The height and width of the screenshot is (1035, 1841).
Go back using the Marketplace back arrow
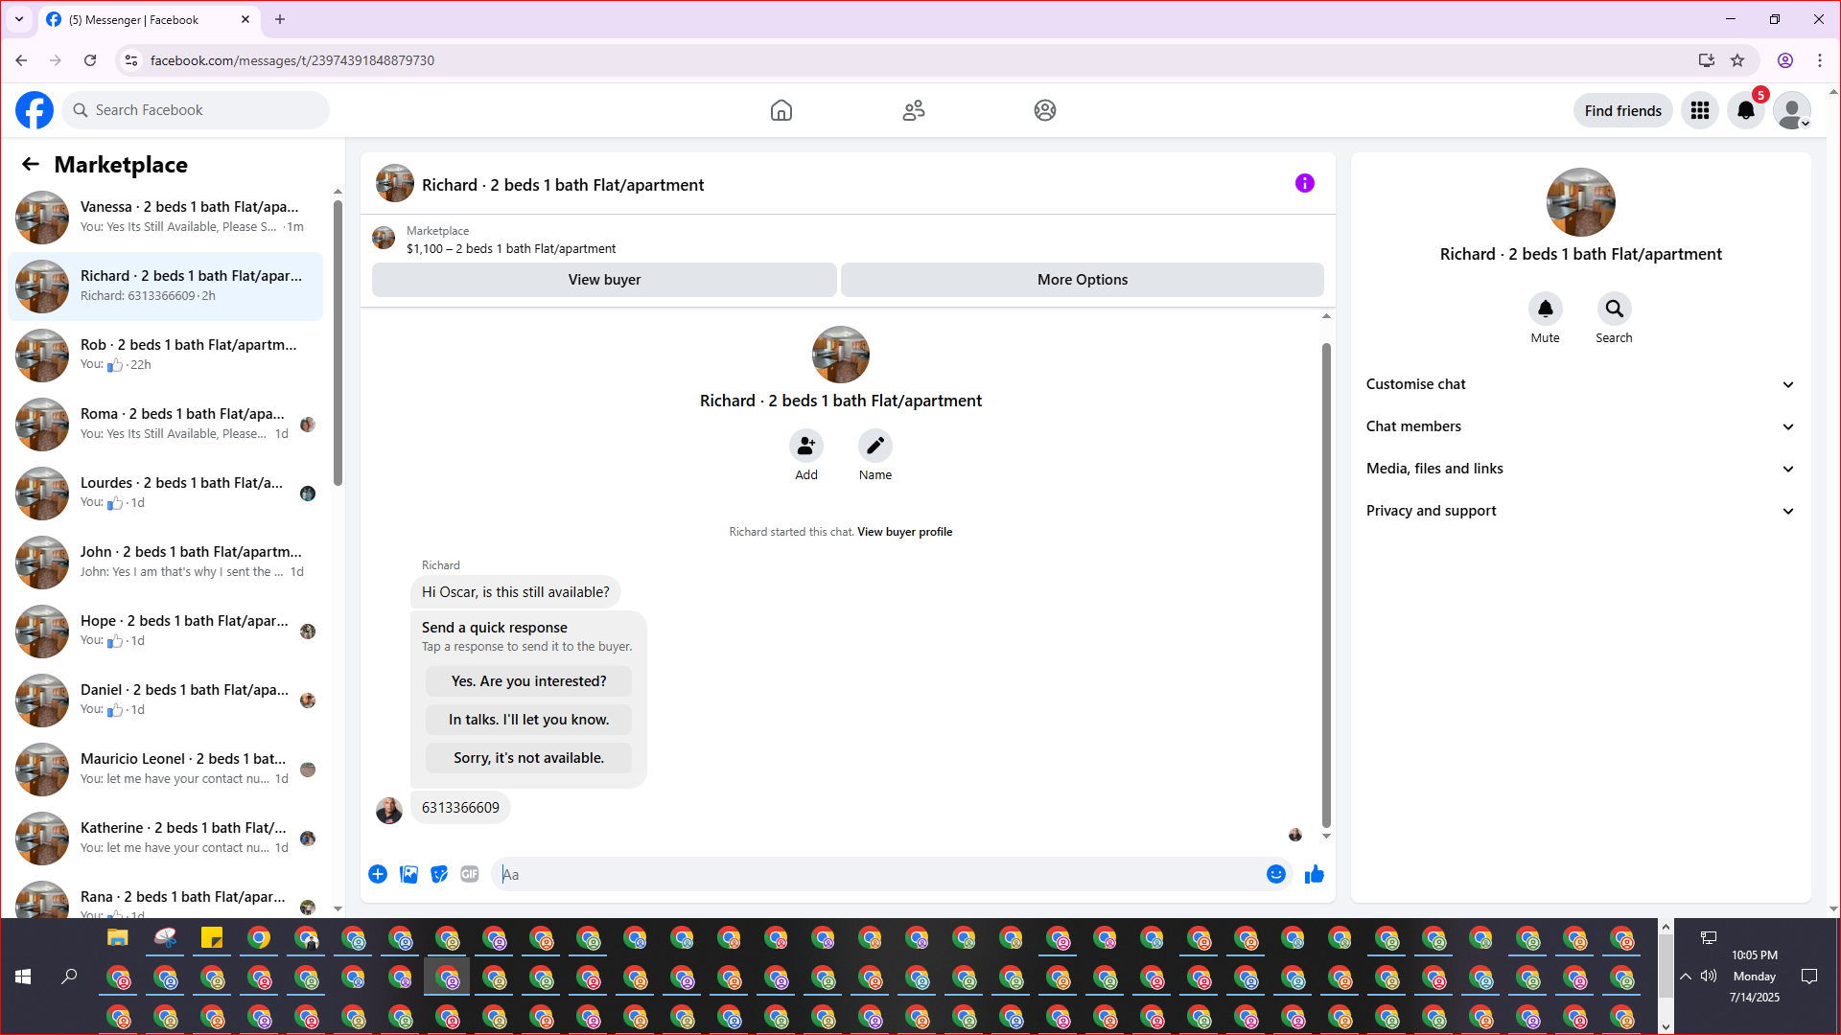tap(31, 165)
